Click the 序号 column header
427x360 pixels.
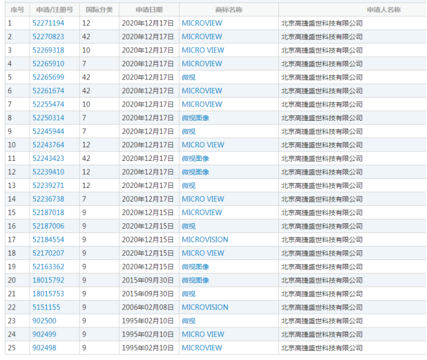point(17,10)
